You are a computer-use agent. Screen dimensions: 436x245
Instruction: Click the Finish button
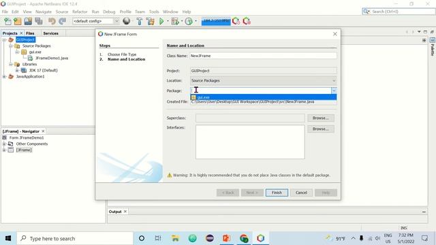(277, 193)
